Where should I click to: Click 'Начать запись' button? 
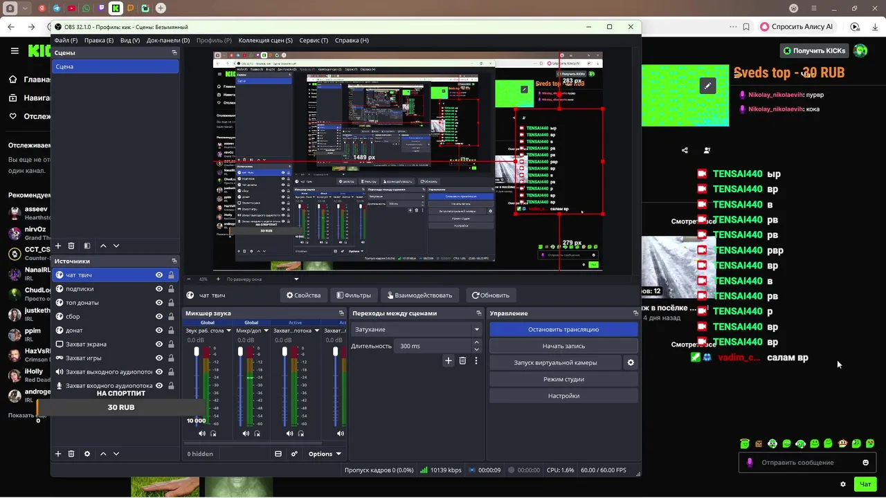point(563,346)
